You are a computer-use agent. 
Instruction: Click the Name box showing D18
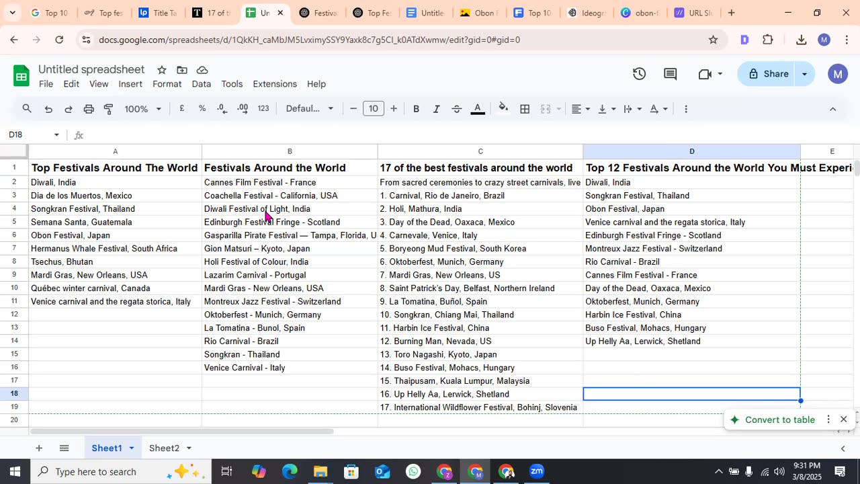[x=34, y=135]
